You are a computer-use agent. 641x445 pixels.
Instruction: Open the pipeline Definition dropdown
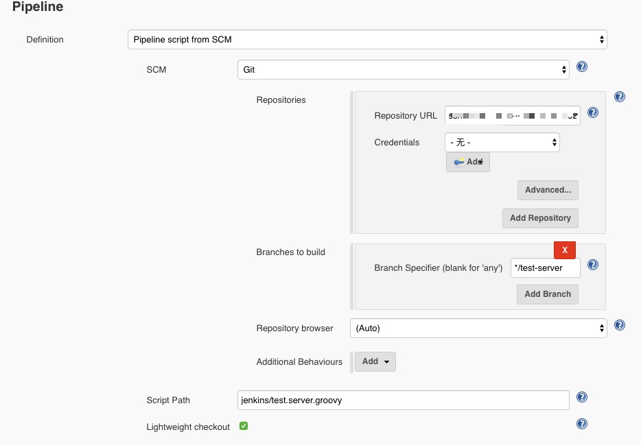click(x=367, y=40)
